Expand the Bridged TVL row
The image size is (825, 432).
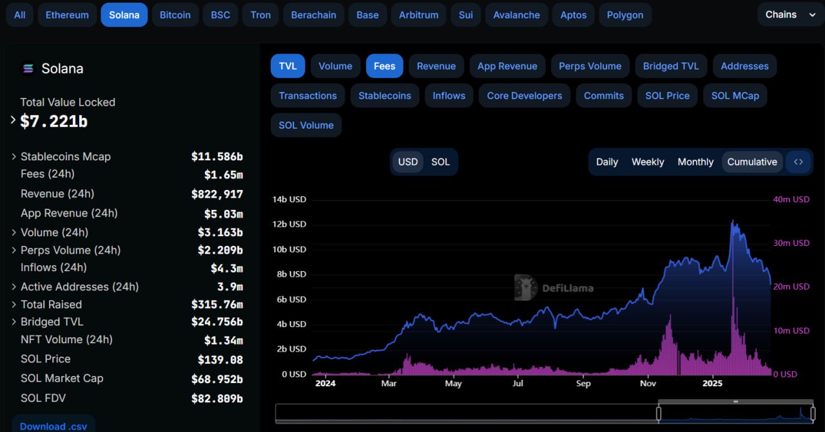point(14,322)
